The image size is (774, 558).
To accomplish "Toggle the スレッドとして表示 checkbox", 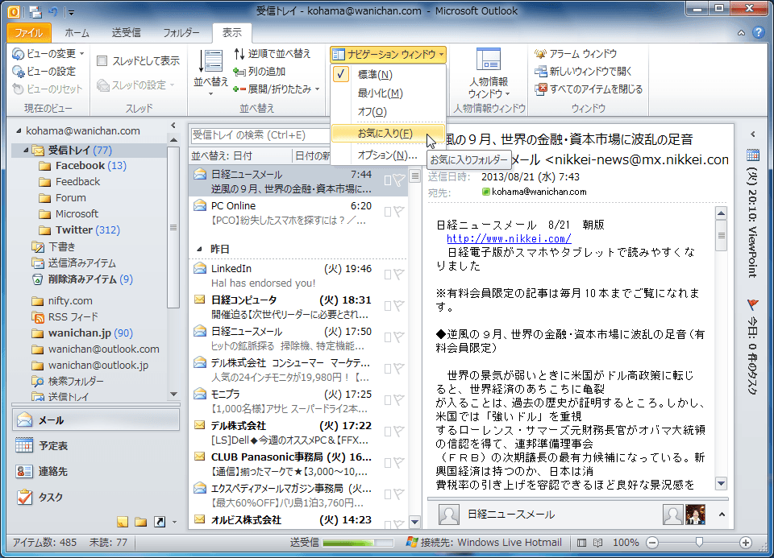I will point(102,60).
